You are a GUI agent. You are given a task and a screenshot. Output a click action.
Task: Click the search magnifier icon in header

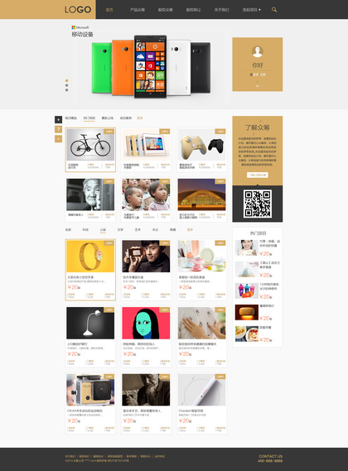274,10
